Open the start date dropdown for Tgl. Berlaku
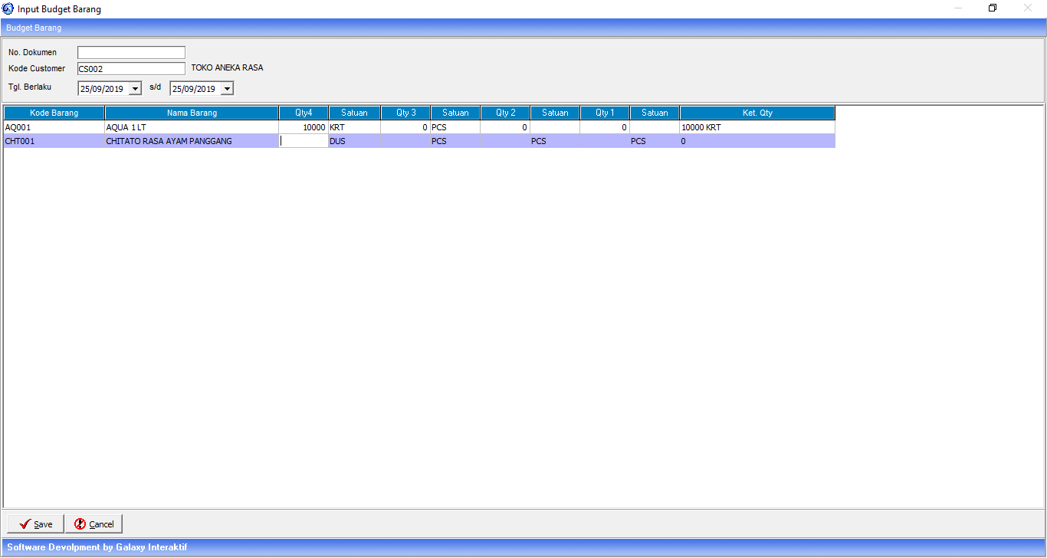This screenshot has width=1047, height=558. [136, 89]
